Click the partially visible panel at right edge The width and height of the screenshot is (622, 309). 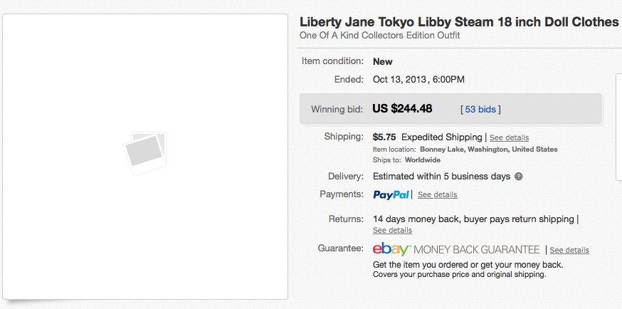point(619,127)
